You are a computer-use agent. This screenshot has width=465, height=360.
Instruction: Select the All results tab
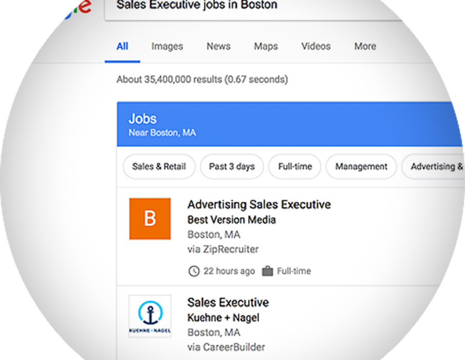(x=122, y=46)
